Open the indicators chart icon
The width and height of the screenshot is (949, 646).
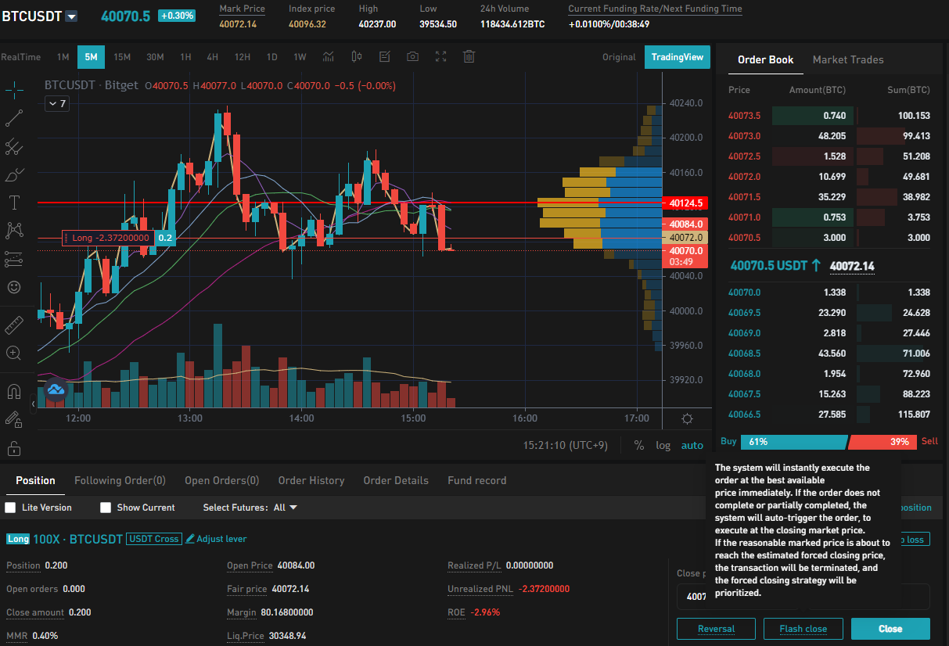pos(329,56)
